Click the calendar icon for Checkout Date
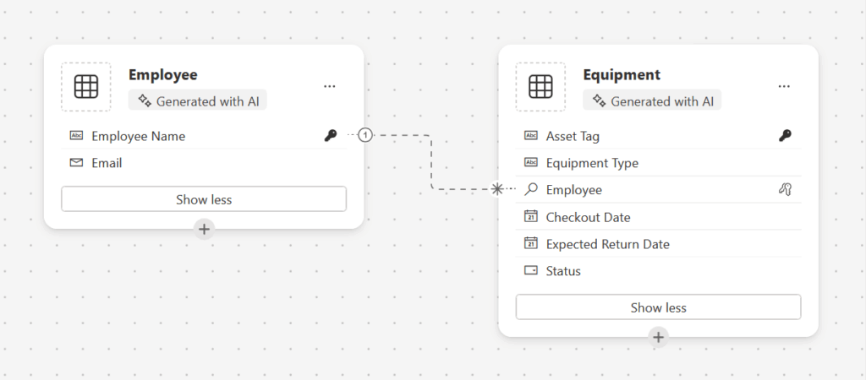Viewport: 866px width, 380px height. [x=531, y=216]
